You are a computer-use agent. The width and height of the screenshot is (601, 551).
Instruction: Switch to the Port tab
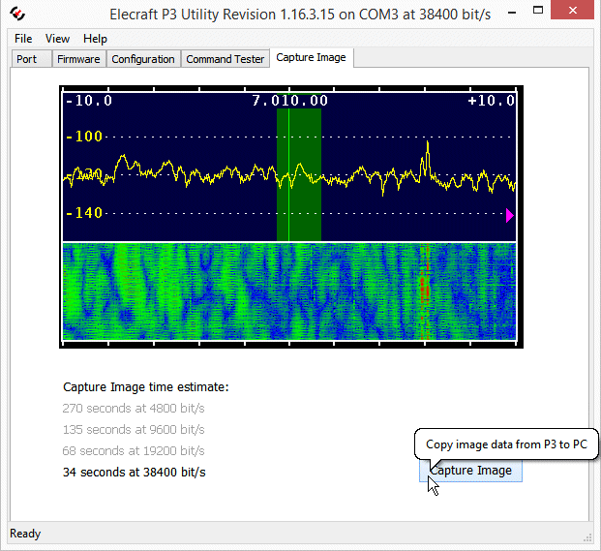pyautogui.click(x=31, y=59)
